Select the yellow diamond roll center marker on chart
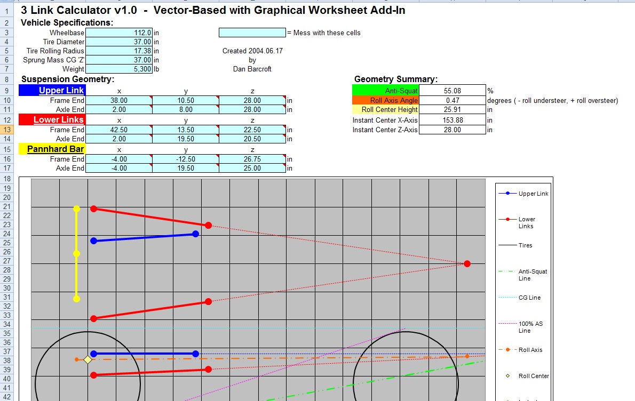This screenshot has height=401, width=635. 88,360
